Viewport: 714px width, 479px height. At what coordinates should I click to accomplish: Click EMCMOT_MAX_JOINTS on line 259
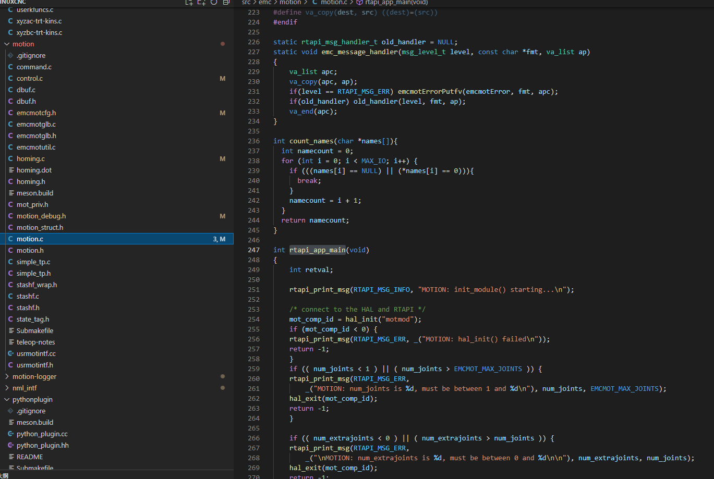pos(488,369)
